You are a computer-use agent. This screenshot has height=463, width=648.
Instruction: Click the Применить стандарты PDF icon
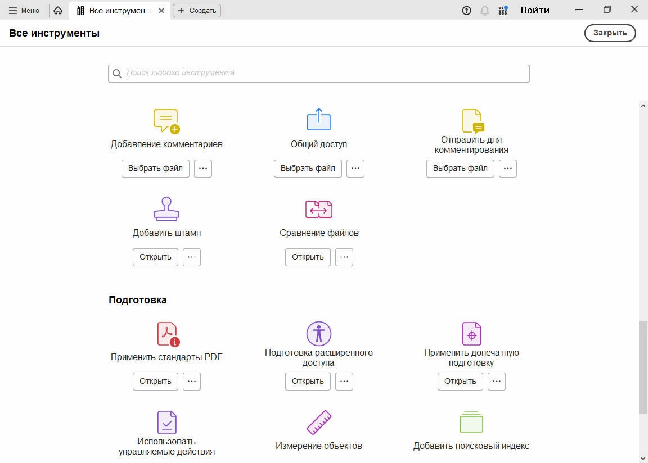[x=167, y=334]
